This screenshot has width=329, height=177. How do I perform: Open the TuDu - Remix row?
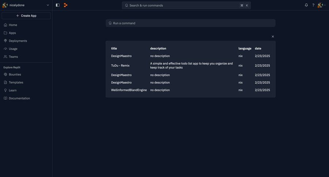(x=120, y=65)
